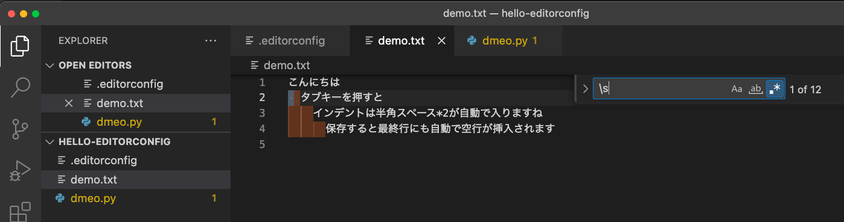This screenshot has width=844, height=222.
Task: Click the green macOS zoom window button
Action: pyautogui.click(x=36, y=13)
